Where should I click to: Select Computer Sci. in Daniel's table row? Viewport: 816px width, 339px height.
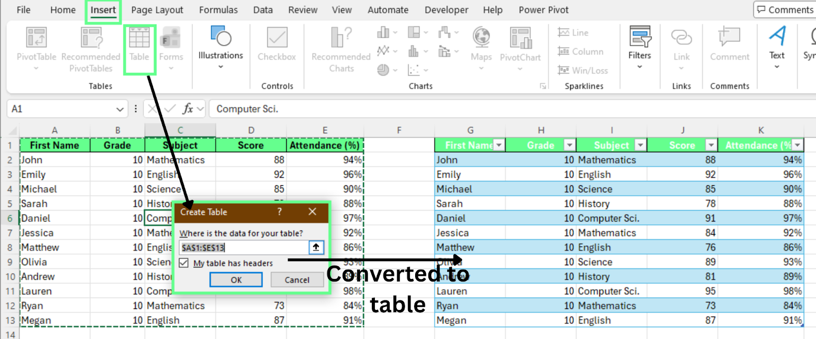coord(611,218)
